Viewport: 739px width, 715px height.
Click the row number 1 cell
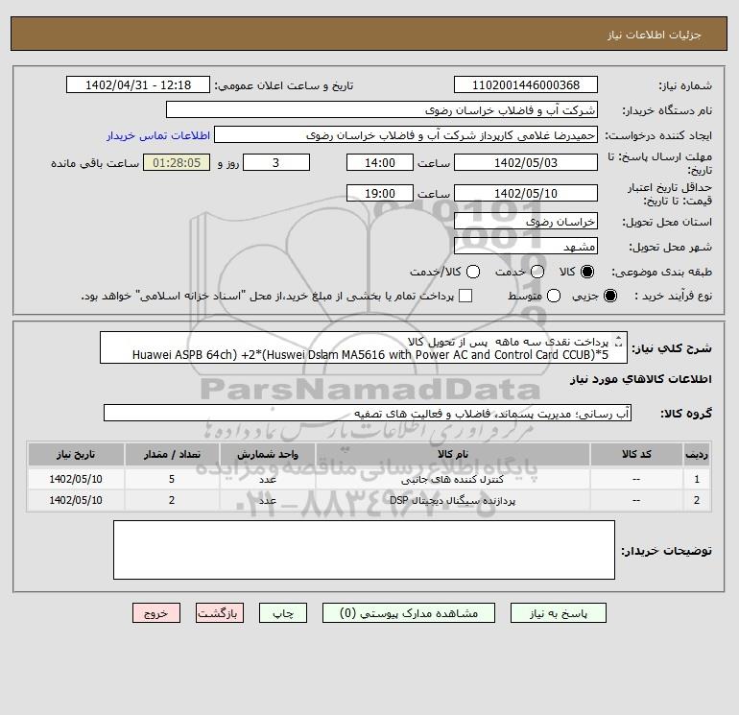coord(697,479)
